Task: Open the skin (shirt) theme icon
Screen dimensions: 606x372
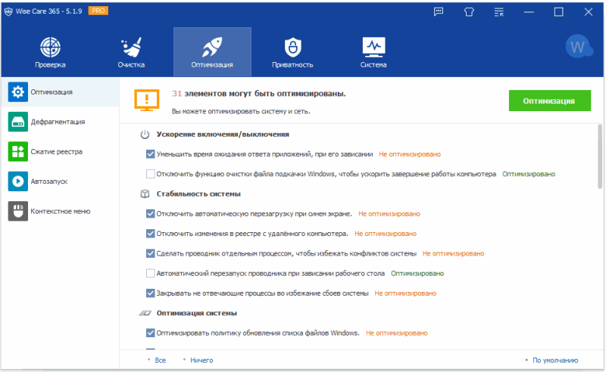Action: (x=468, y=11)
